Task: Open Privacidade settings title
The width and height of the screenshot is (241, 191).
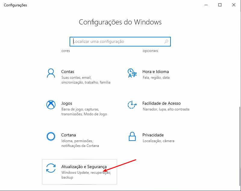Action: pyautogui.click(x=153, y=135)
